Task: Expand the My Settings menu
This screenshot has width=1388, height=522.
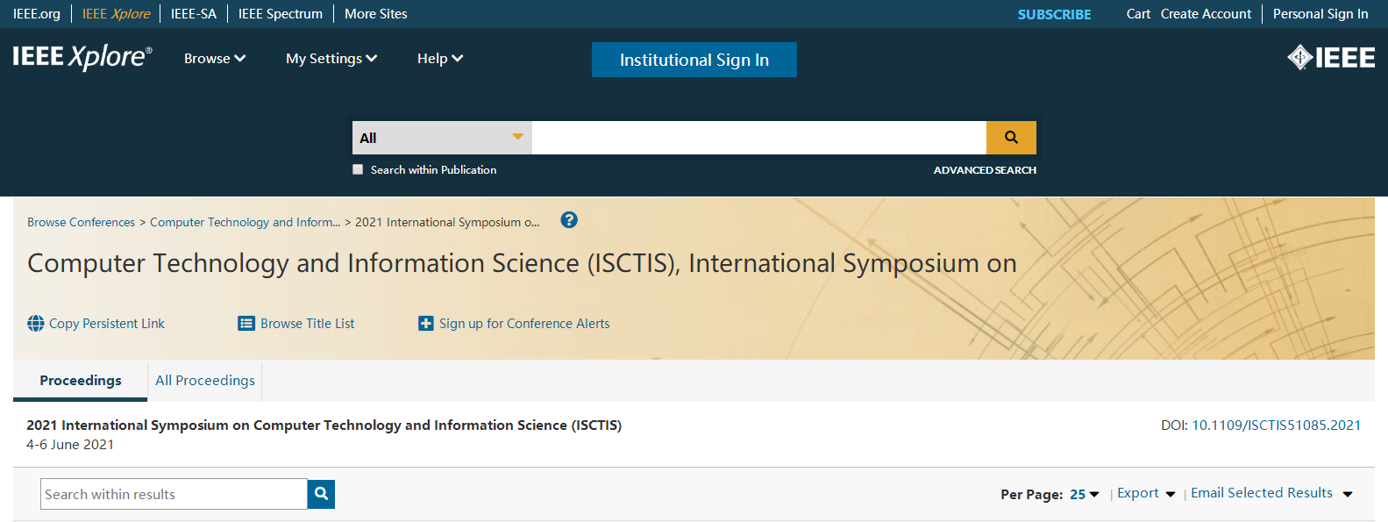Action: click(331, 59)
